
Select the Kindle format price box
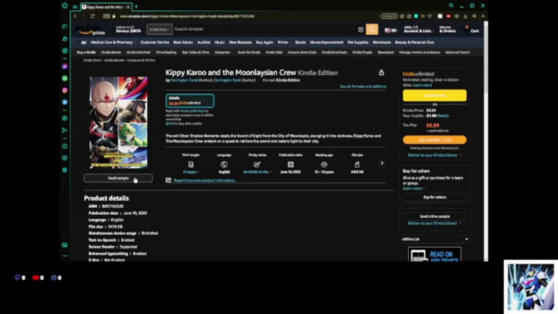190,101
